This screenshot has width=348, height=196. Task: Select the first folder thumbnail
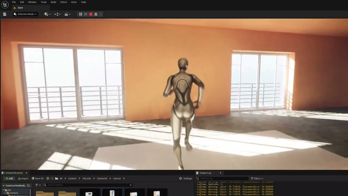[45, 194]
